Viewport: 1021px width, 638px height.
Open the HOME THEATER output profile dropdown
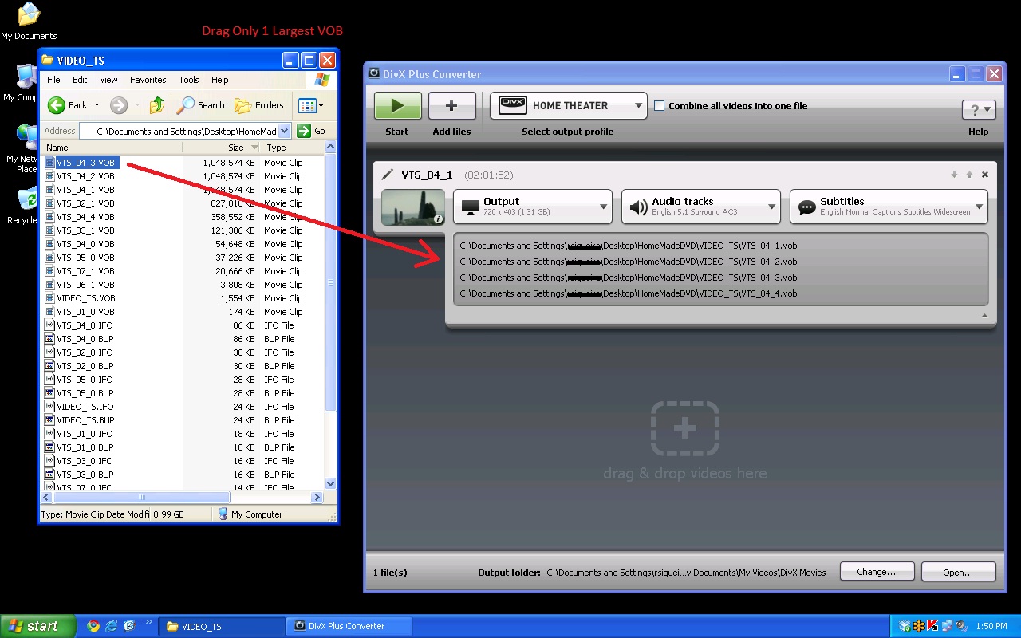568,105
